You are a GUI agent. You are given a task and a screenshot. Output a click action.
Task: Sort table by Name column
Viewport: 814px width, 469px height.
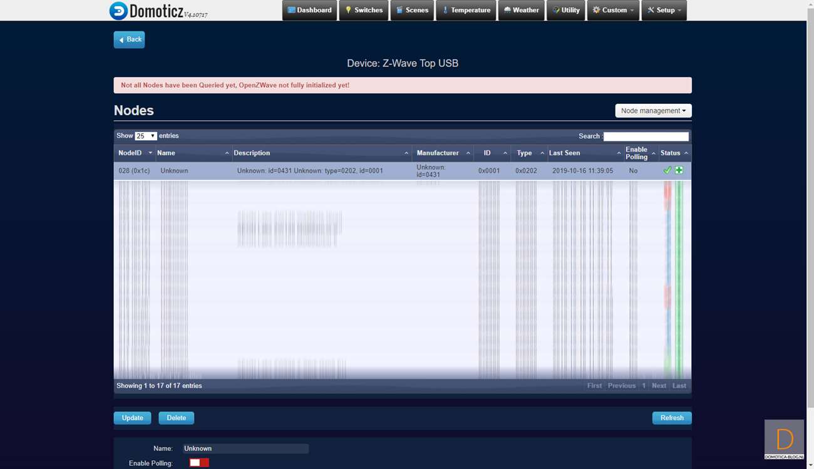(193, 153)
